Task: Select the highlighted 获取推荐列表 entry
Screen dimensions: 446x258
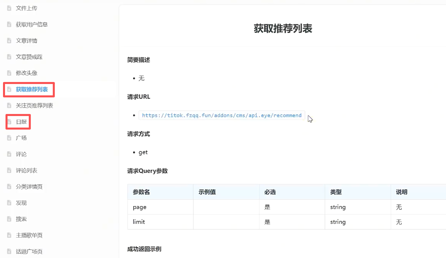Action: [32, 89]
